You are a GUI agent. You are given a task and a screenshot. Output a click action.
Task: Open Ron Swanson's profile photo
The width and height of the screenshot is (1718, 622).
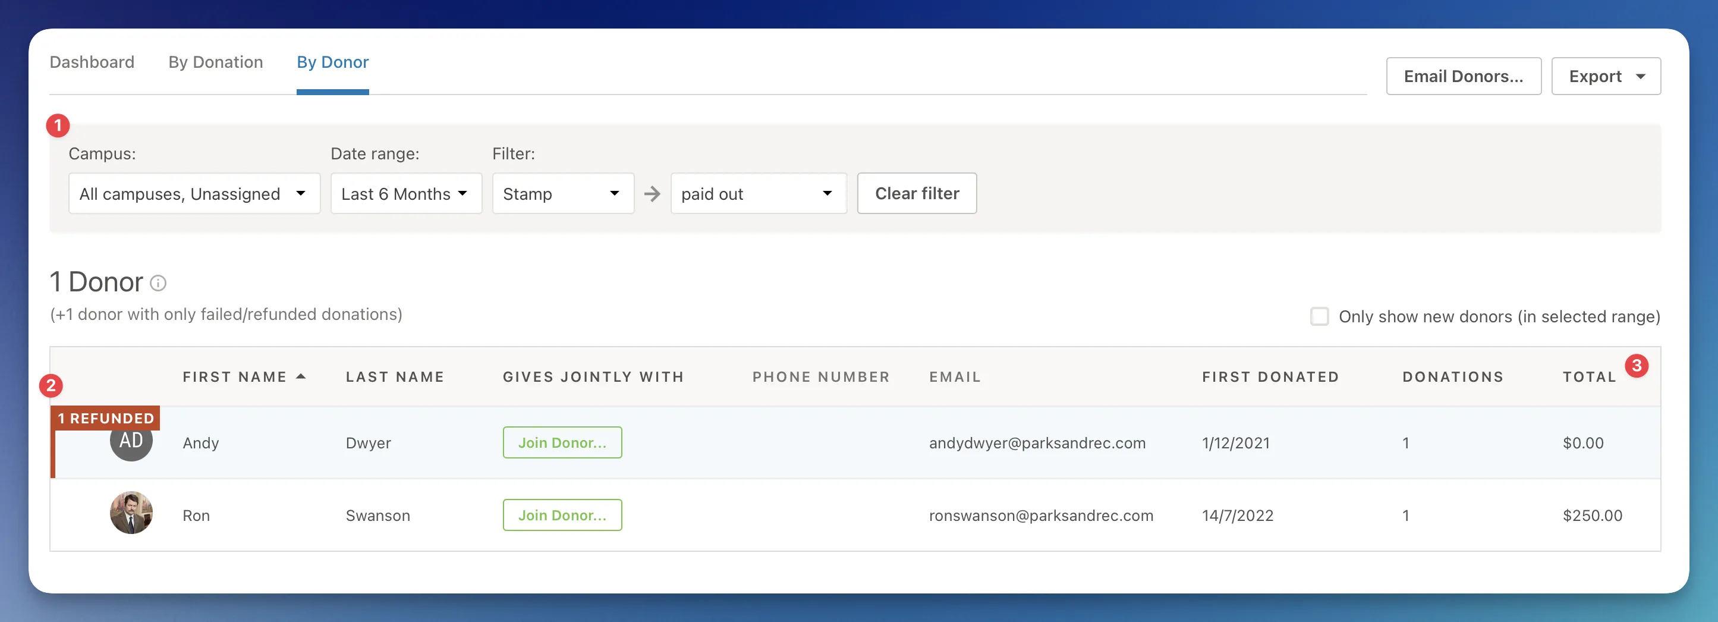click(x=131, y=513)
